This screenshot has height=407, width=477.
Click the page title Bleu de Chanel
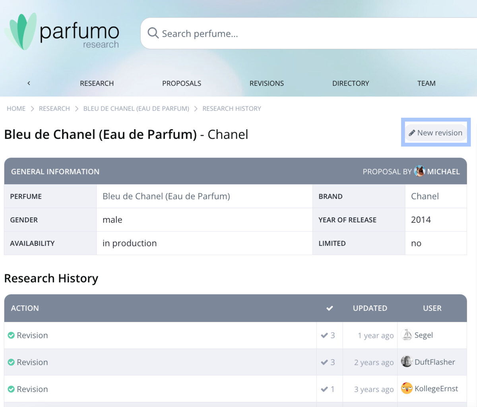click(x=126, y=134)
